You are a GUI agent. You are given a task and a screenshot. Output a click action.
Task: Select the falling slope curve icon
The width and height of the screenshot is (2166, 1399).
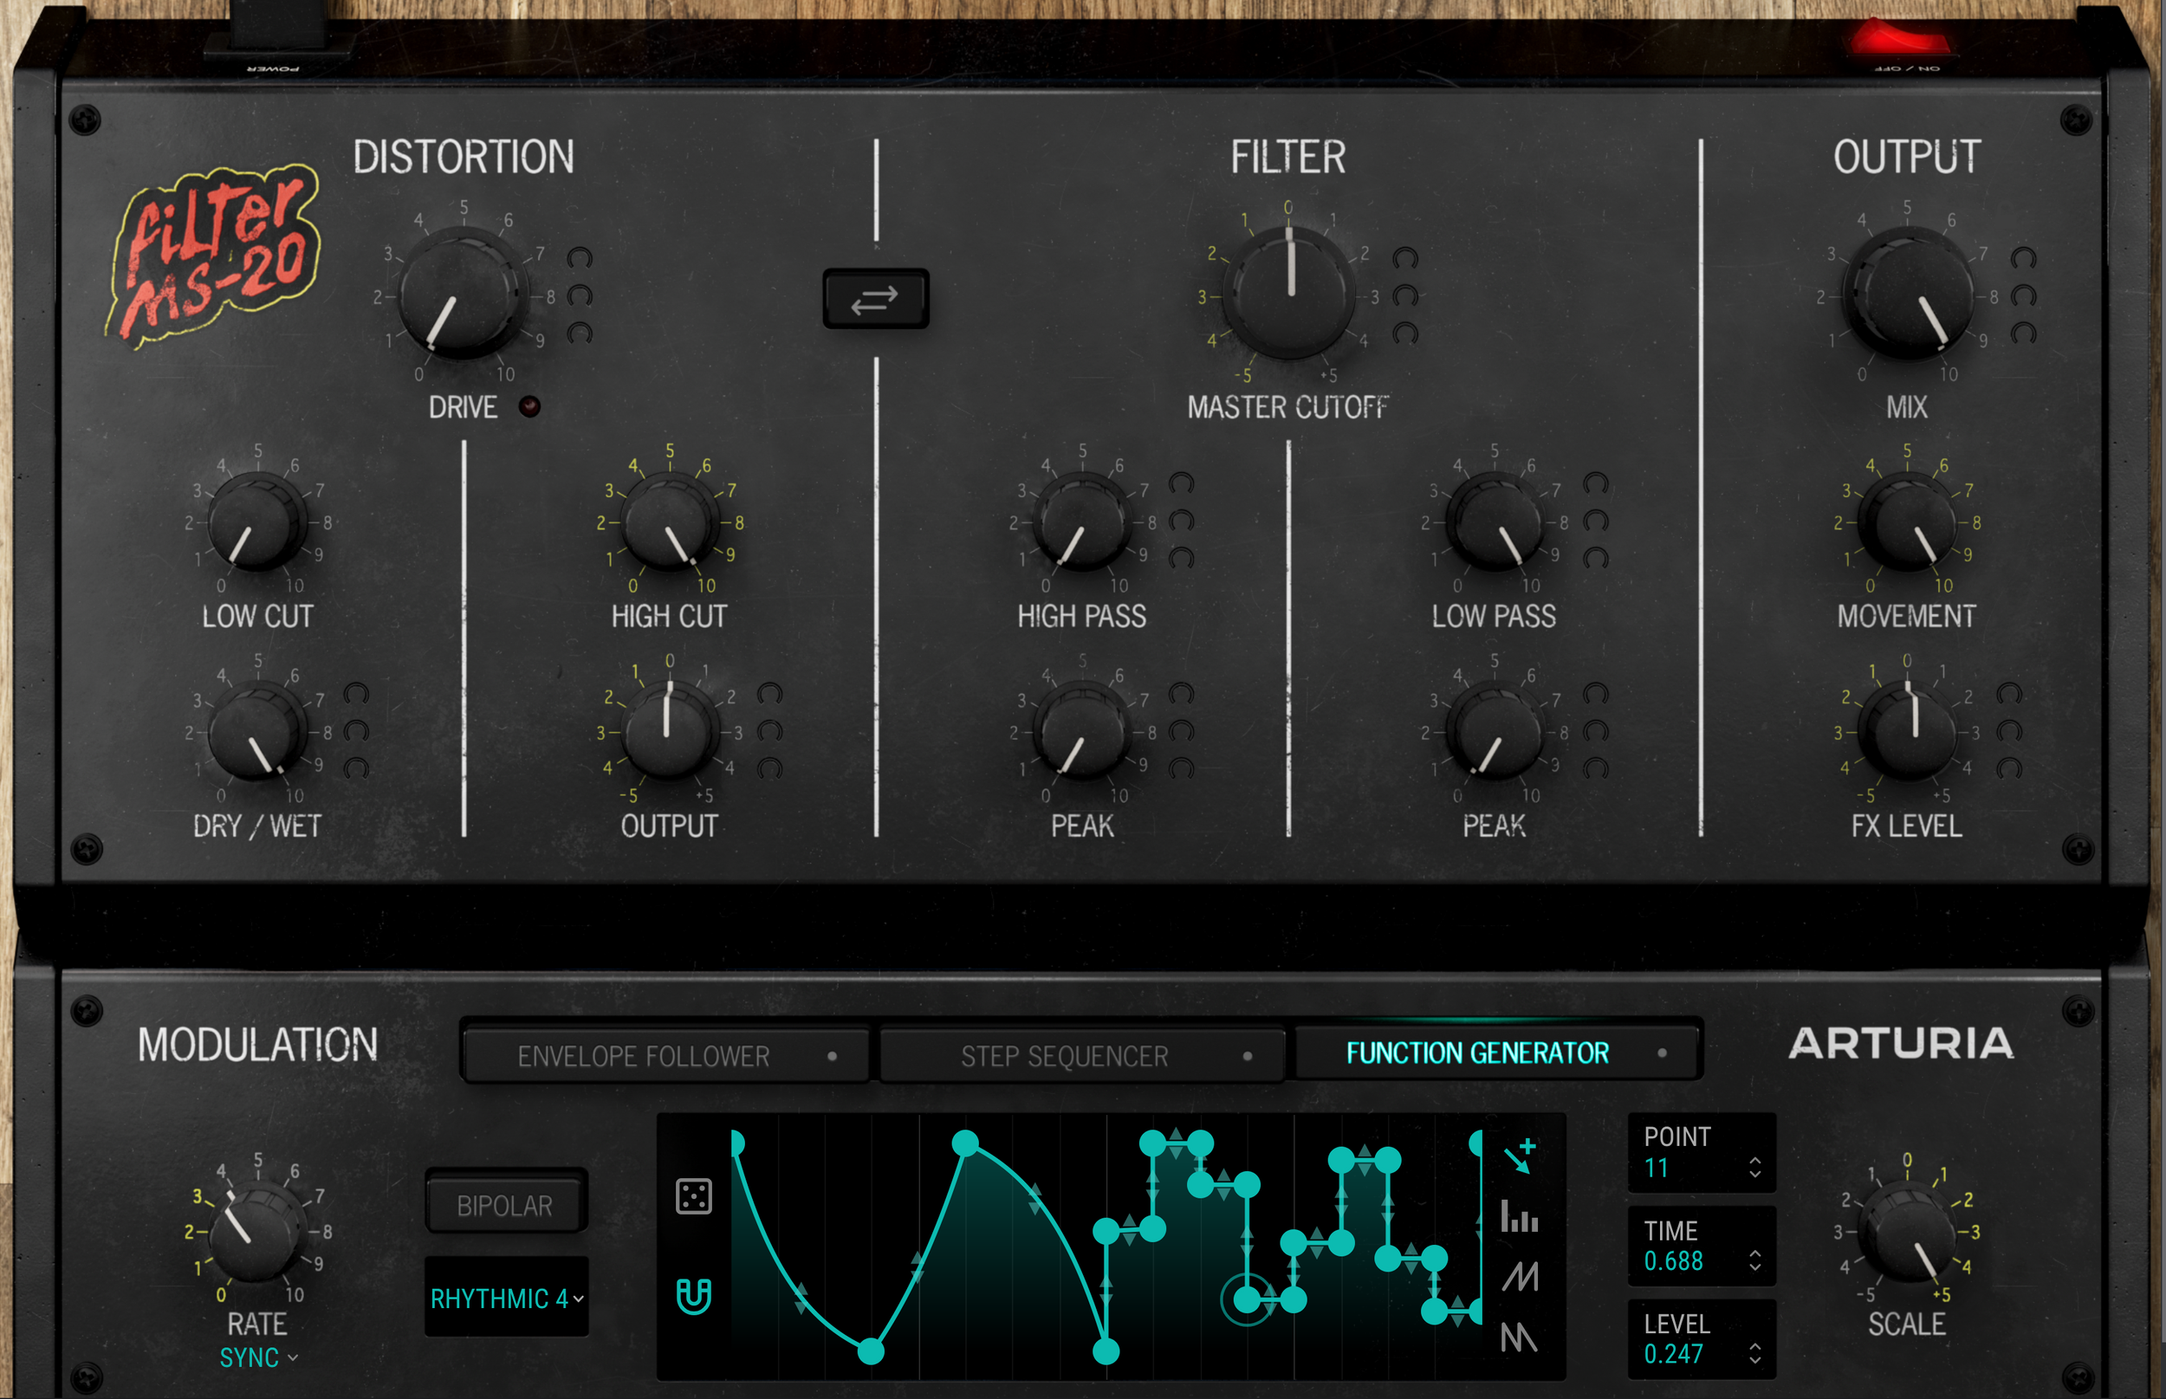tap(1521, 1337)
